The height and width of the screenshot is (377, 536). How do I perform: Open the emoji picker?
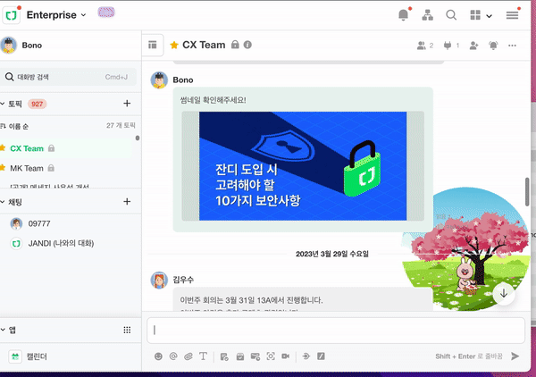[x=158, y=356]
